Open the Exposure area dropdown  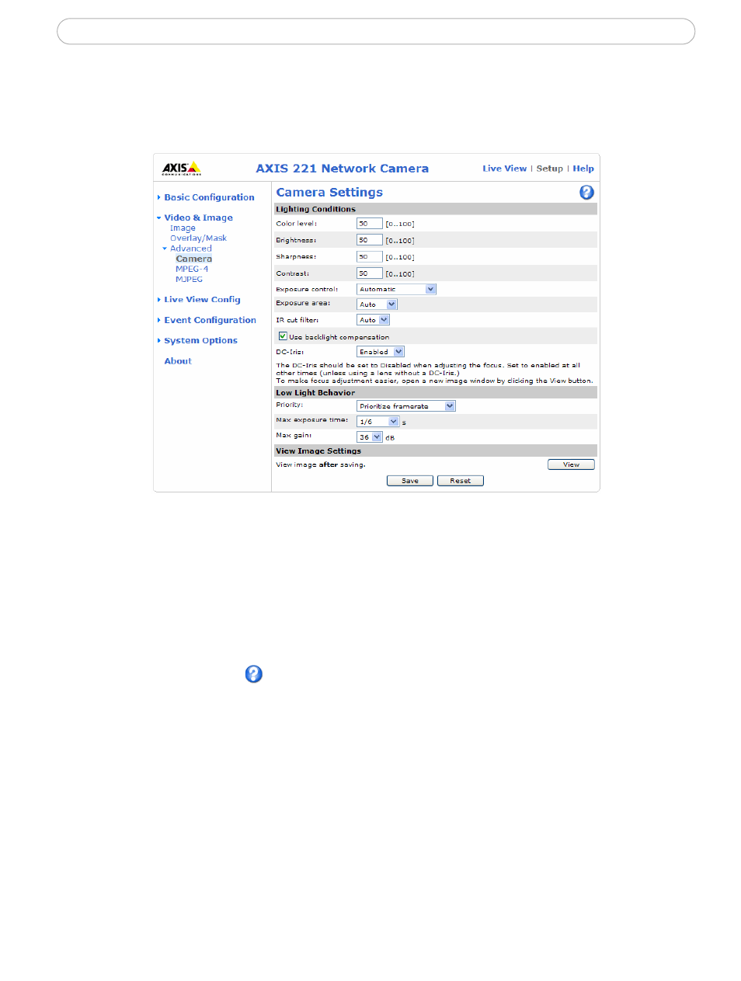coord(377,304)
